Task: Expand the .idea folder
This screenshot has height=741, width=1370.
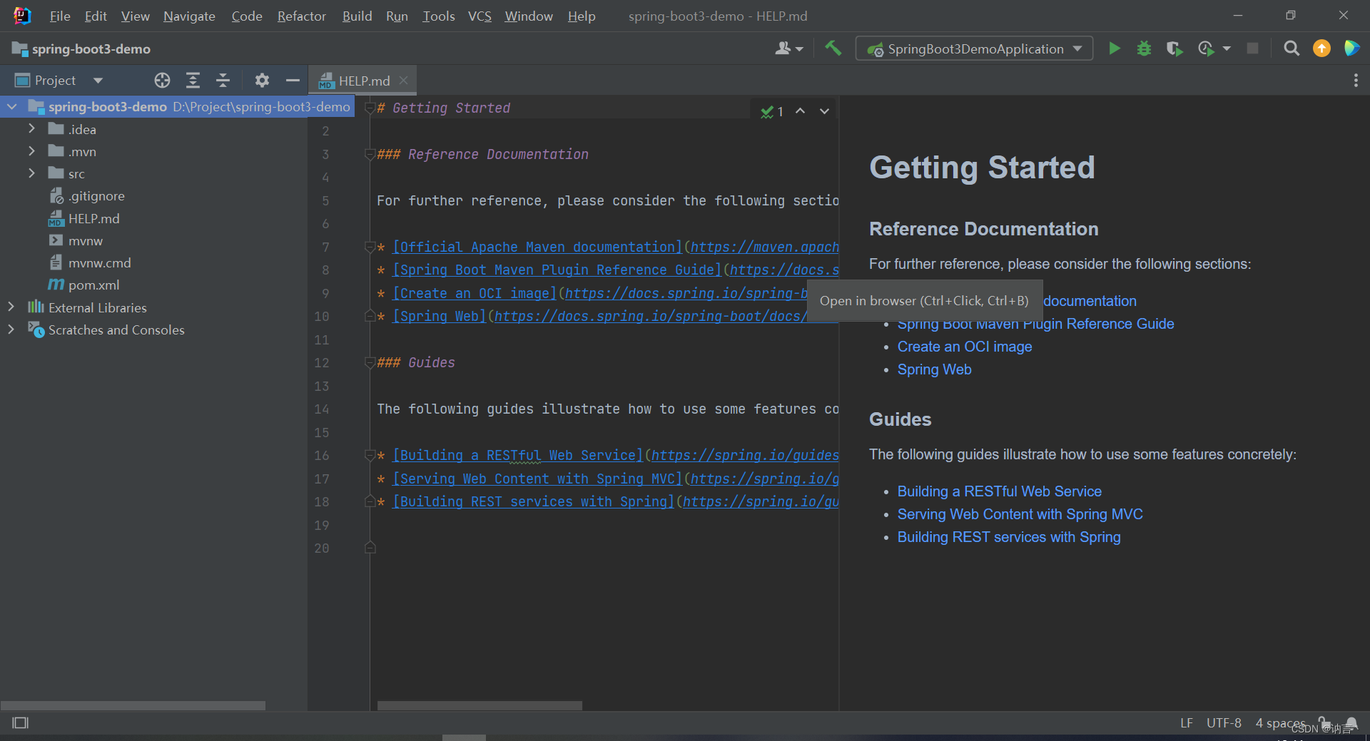Action: [x=31, y=129]
